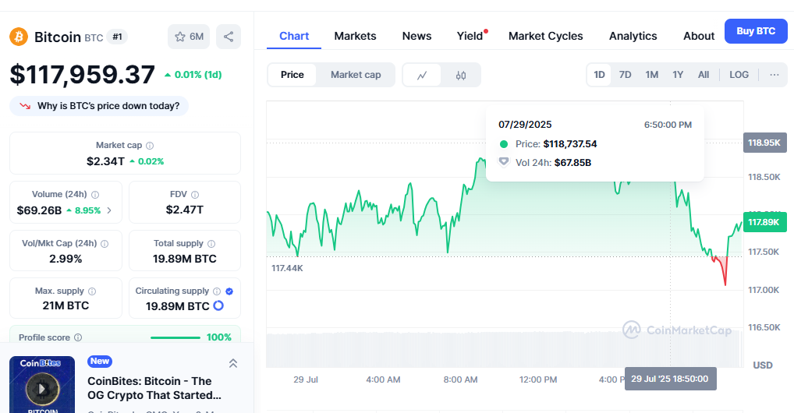794x413 pixels.
Task: Show Market cap info tooltip icon
Action: (150, 145)
